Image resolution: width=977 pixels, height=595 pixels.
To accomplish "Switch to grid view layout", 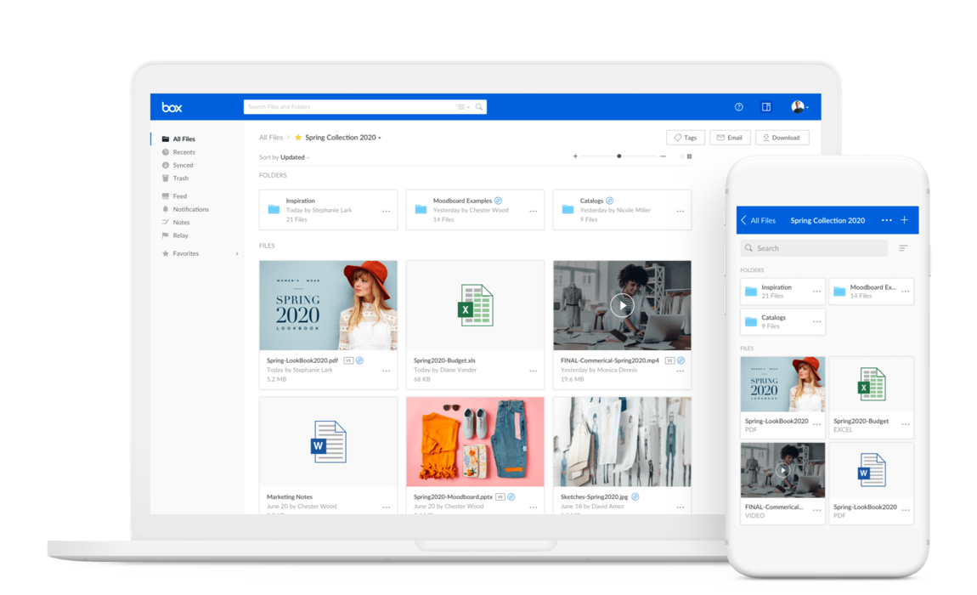I will coord(690,156).
